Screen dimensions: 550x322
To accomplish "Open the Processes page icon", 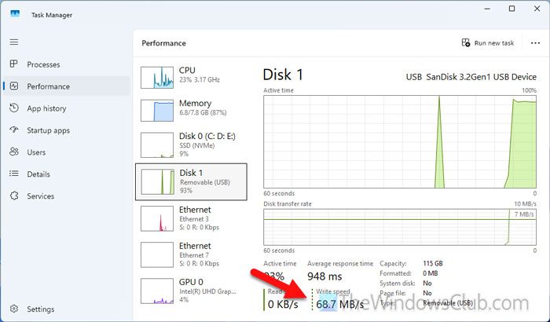I will [x=13, y=64].
